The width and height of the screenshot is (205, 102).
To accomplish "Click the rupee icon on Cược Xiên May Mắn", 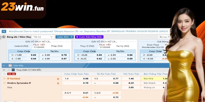I will click(77, 37).
